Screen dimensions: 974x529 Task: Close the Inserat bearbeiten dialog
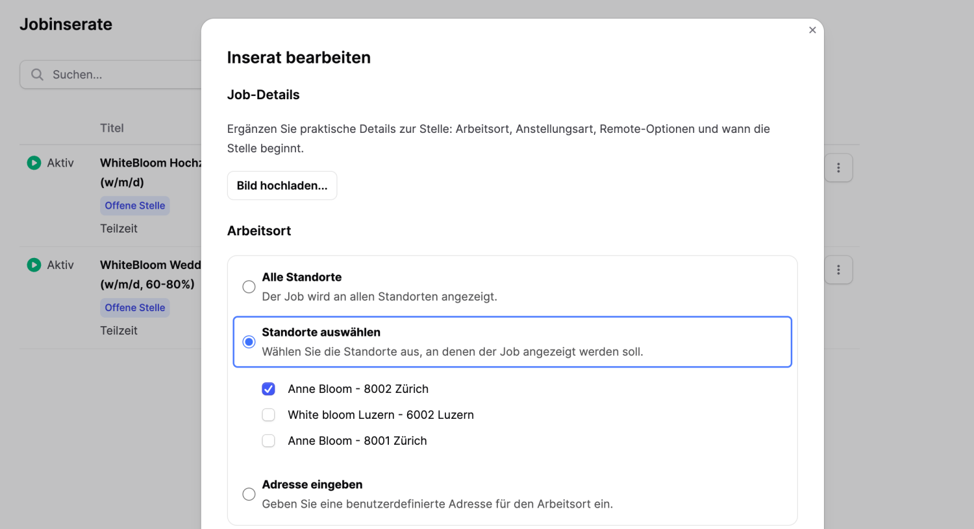tap(812, 30)
